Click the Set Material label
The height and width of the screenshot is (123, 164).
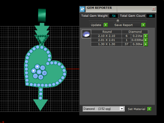(136, 109)
